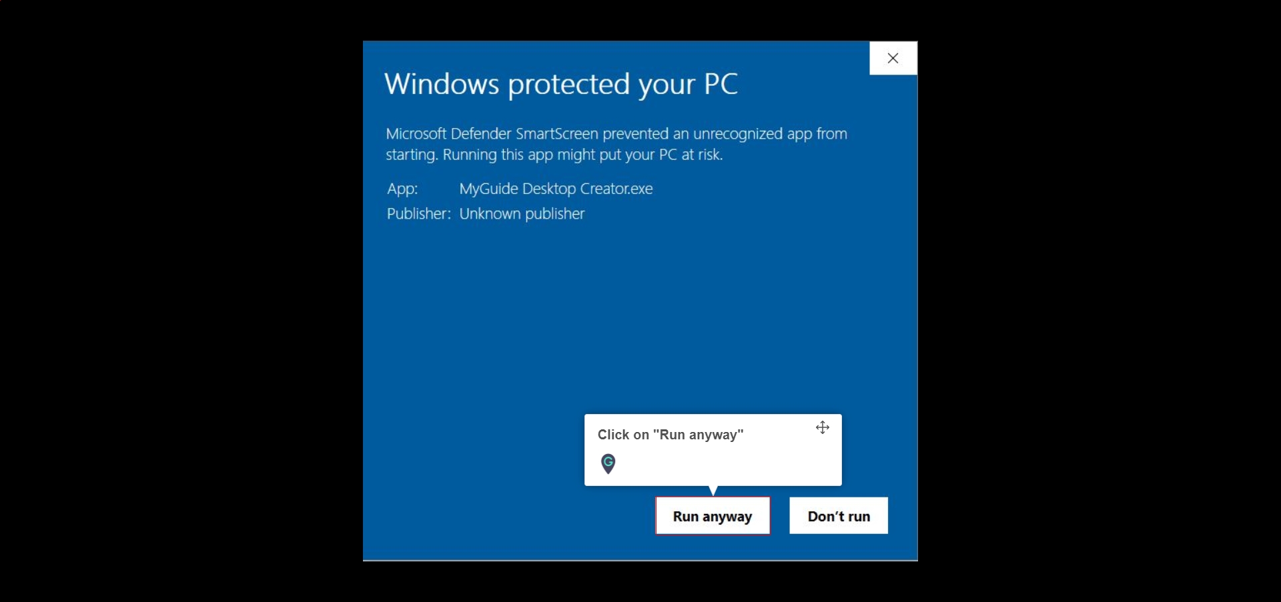Image resolution: width=1281 pixels, height=602 pixels.
Task: Click the "Running this app might put your PC at risk" sentence
Action: click(583, 155)
